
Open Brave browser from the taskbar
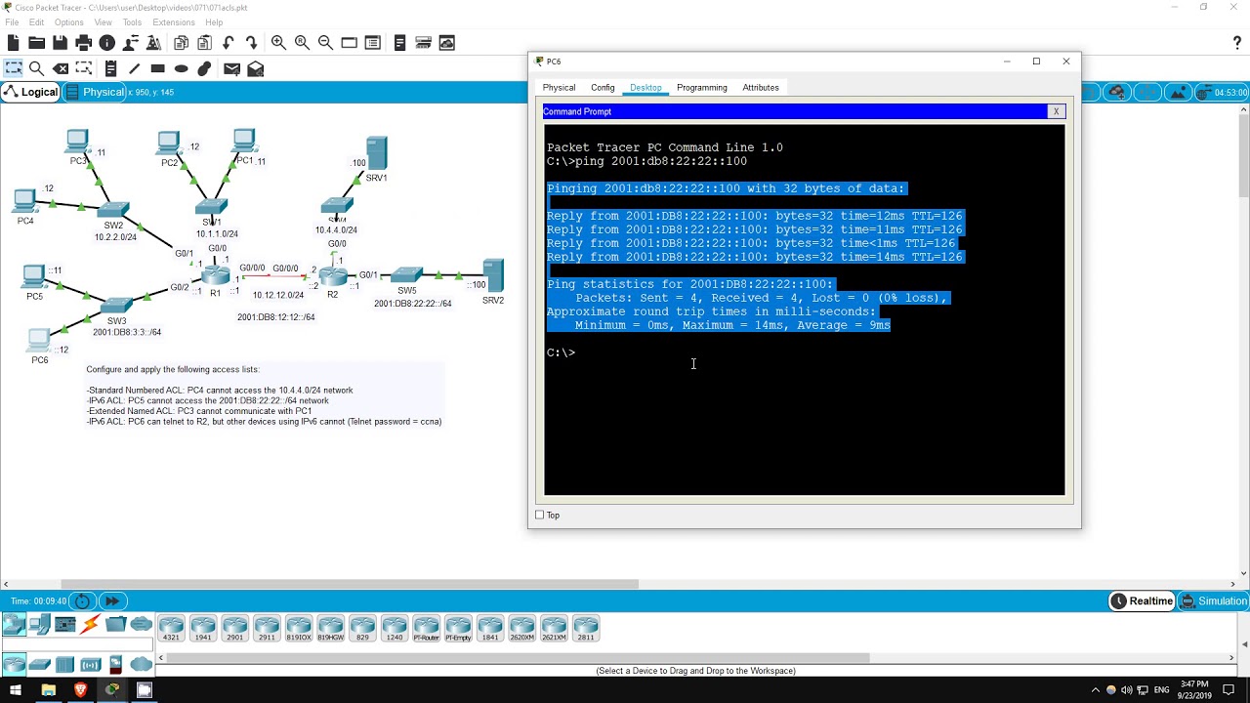coord(80,690)
